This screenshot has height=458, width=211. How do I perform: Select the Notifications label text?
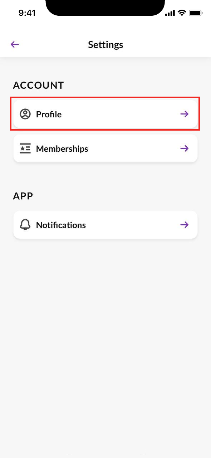pos(61,225)
